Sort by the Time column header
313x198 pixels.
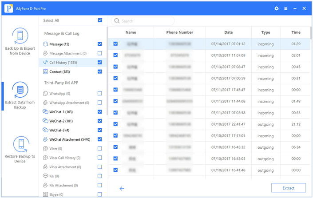(296, 32)
